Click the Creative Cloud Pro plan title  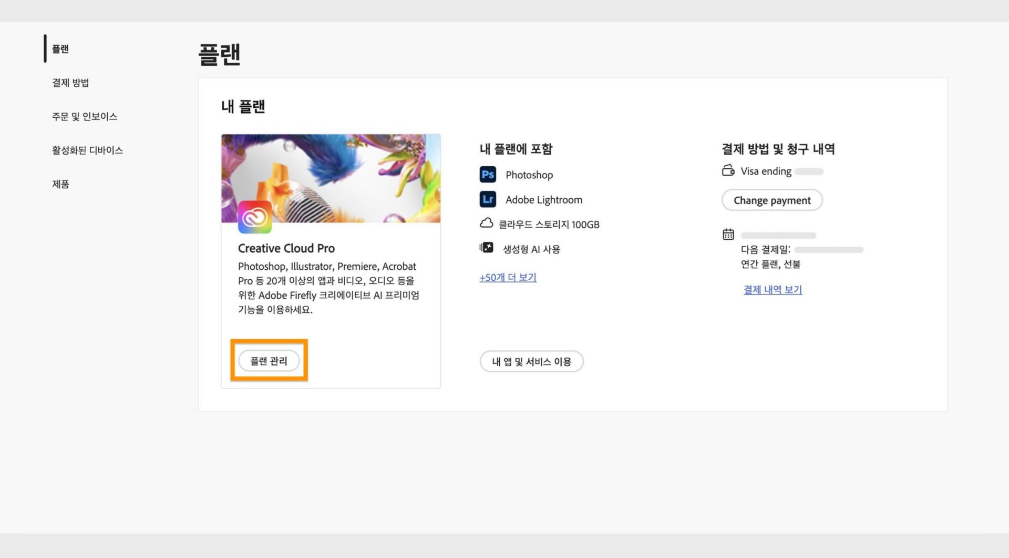pos(287,248)
